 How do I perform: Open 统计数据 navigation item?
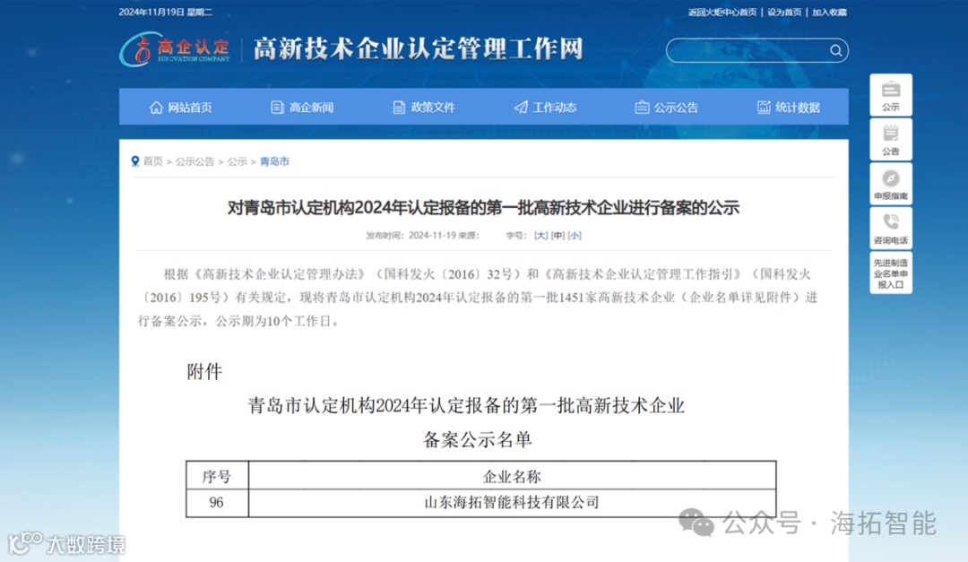point(789,108)
